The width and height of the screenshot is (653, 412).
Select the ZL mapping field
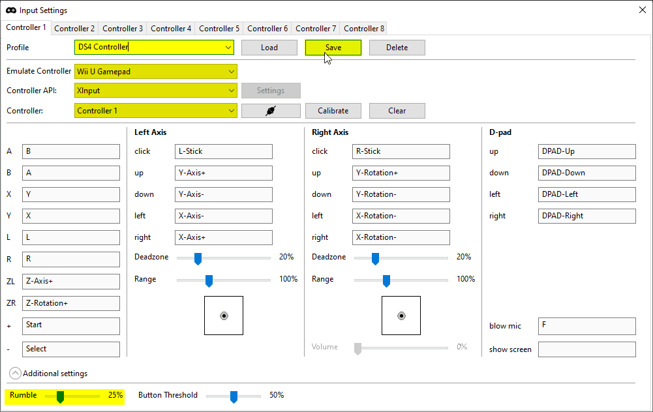click(71, 282)
